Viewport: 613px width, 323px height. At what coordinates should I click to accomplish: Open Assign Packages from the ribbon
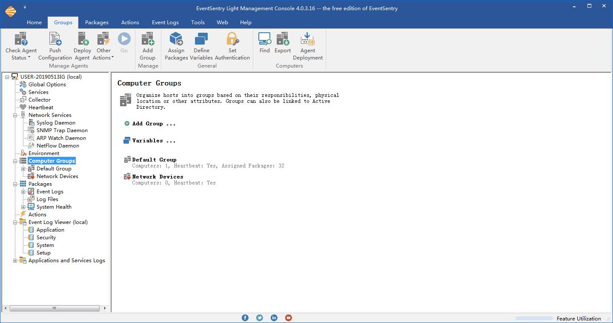(176, 40)
